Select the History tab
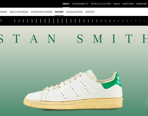The width and height of the screenshot is (148, 116). 59,12
